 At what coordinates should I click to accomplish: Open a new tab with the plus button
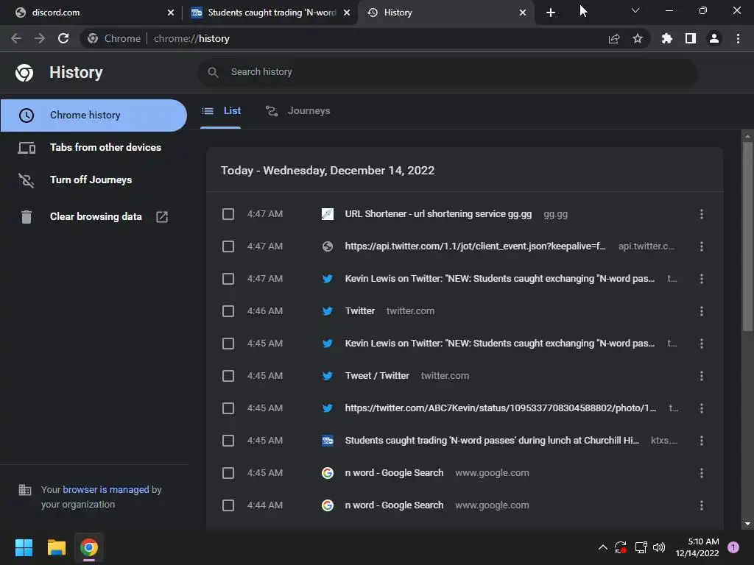click(x=551, y=13)
